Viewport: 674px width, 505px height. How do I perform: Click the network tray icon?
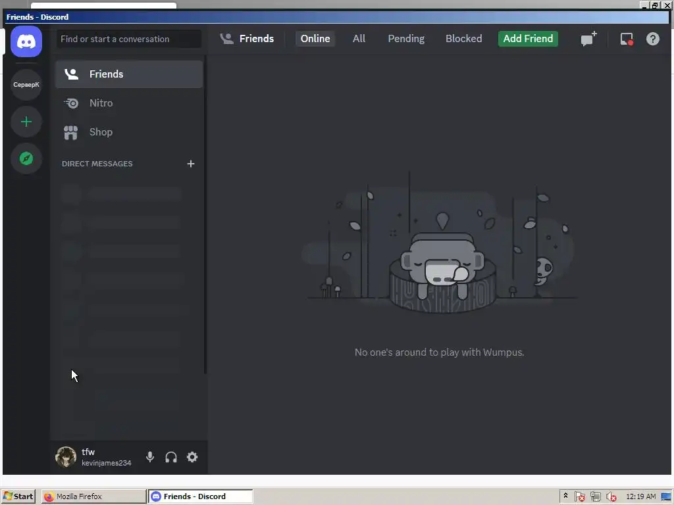point(595,497)
